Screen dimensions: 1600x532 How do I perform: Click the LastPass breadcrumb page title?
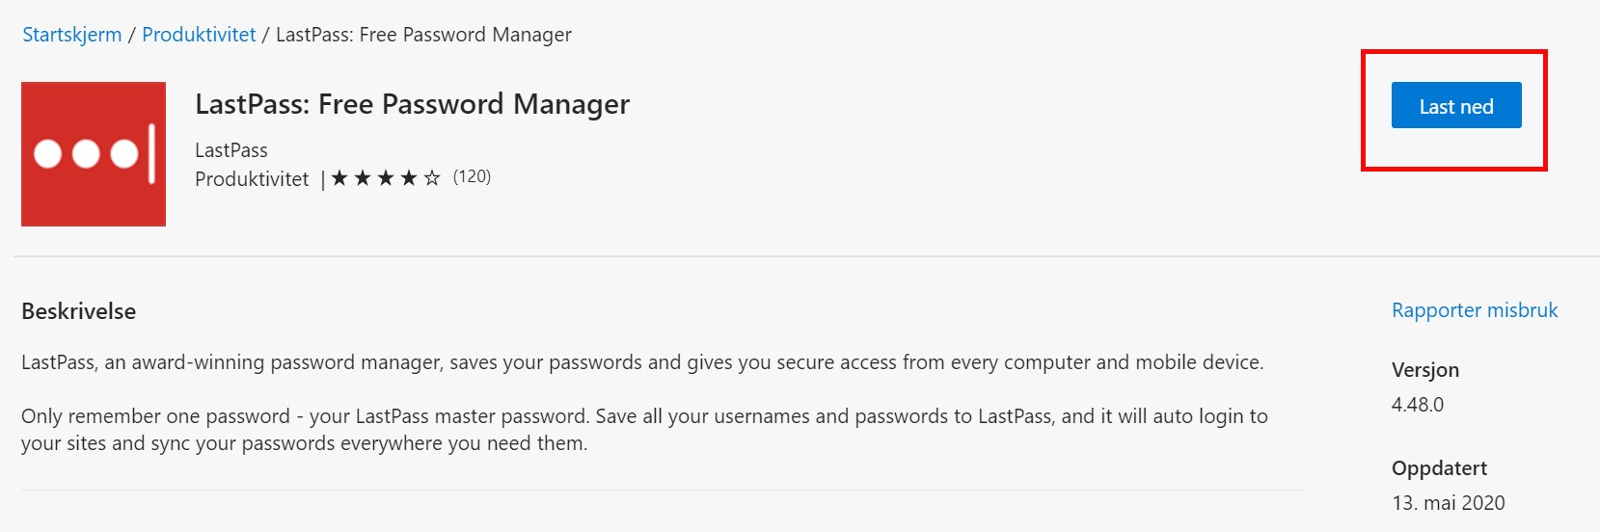(x=423, y=35)
